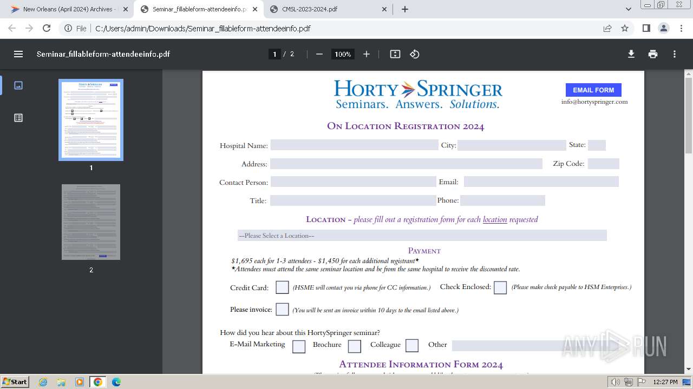
Task: Click the Address input field
Action: [x=406, y=164]
